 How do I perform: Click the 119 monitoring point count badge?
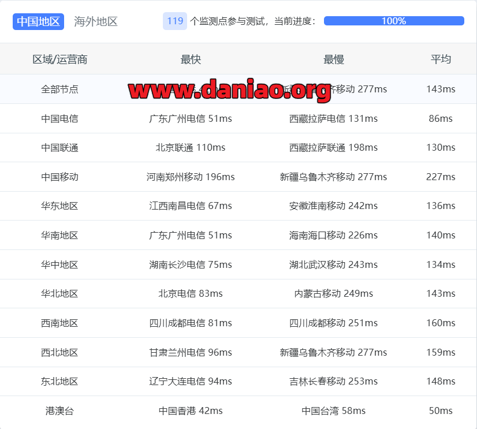pyautogui.click(x=175, y=21)
